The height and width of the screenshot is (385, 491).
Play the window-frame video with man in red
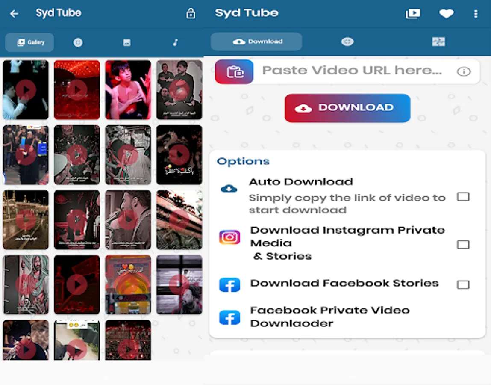click(x=179, y=284)
